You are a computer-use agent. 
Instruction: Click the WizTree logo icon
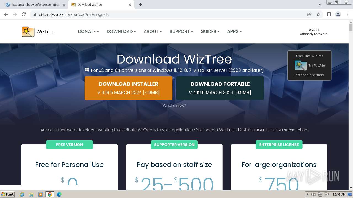click(28, 32)
